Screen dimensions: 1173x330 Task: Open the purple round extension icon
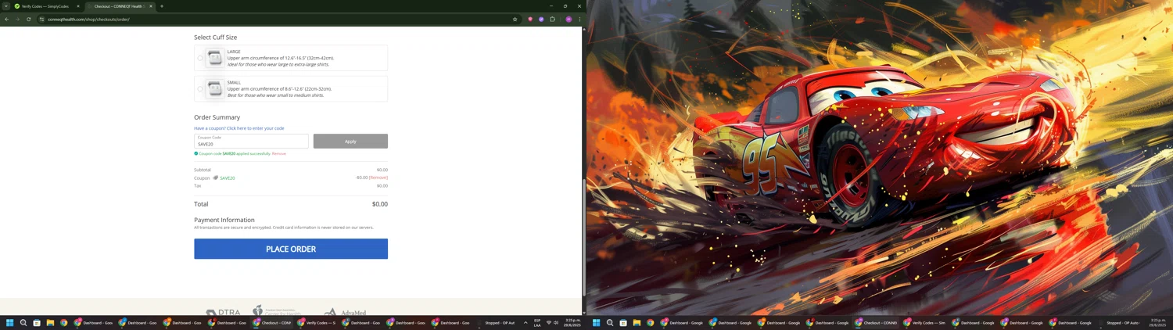[541, 19]
